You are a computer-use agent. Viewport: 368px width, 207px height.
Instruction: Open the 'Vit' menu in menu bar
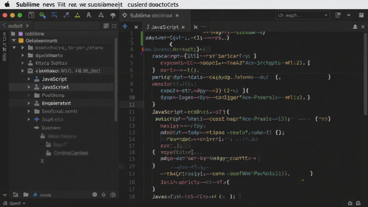tap(61, 4)
